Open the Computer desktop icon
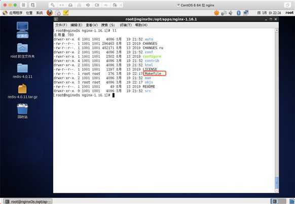Screen dimensions: 295x204 click(23, 30)
